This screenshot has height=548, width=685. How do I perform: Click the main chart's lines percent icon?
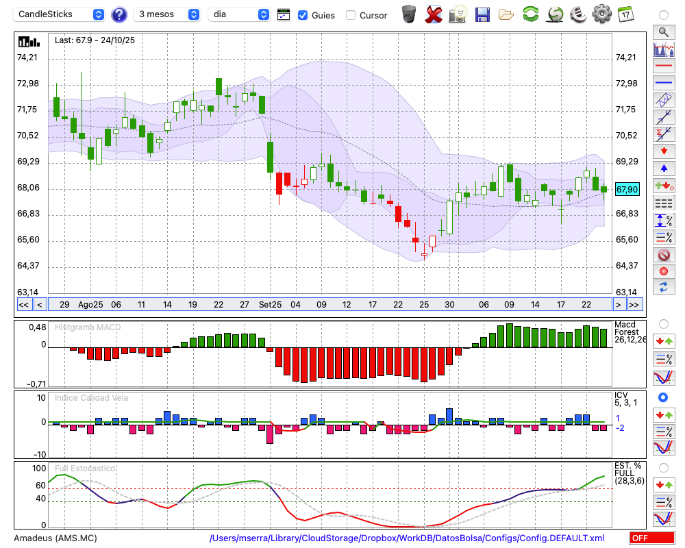(664, 237)
